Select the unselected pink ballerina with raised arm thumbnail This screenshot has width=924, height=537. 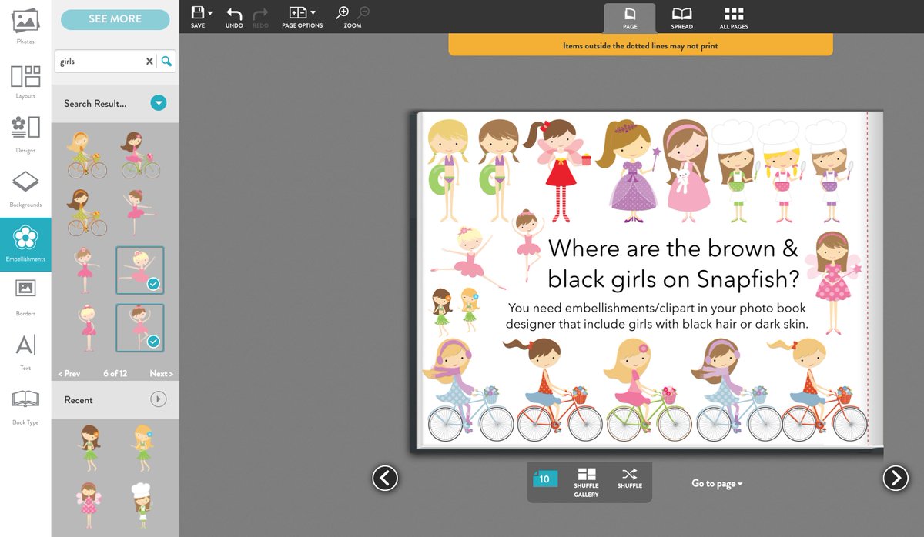click(x=85, y=270)
